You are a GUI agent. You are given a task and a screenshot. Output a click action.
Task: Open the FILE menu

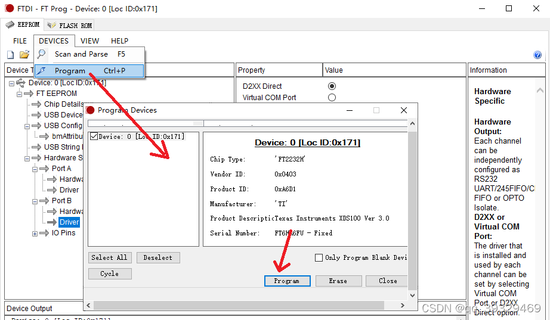20,41
